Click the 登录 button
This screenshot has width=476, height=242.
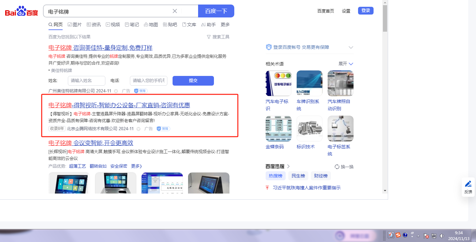click(366, 11)
